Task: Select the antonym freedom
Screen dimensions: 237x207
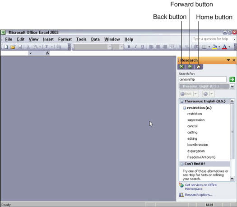Action: (201, 157)
